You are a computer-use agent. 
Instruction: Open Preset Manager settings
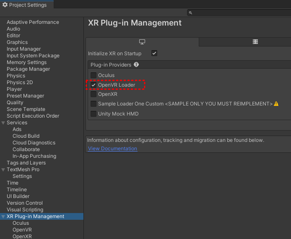25,96
